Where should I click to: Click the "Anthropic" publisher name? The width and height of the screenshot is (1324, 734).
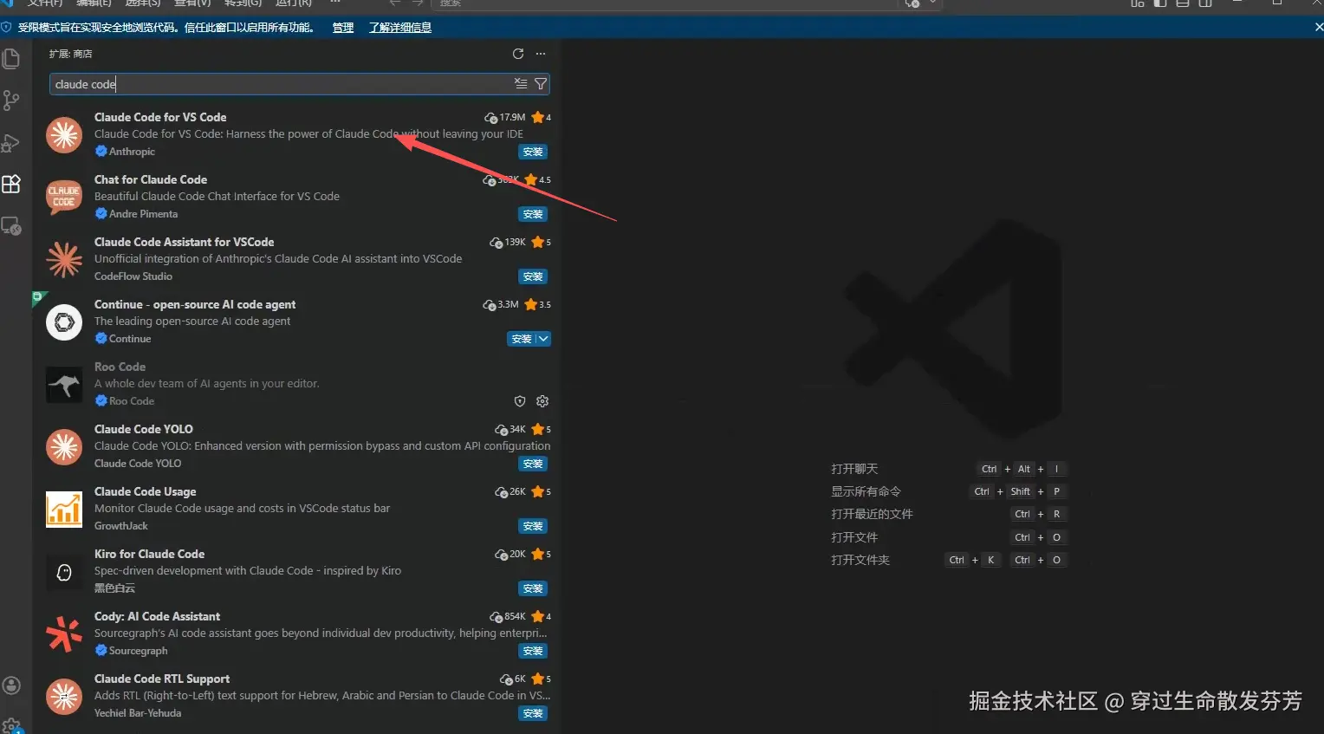coord(132,152)
